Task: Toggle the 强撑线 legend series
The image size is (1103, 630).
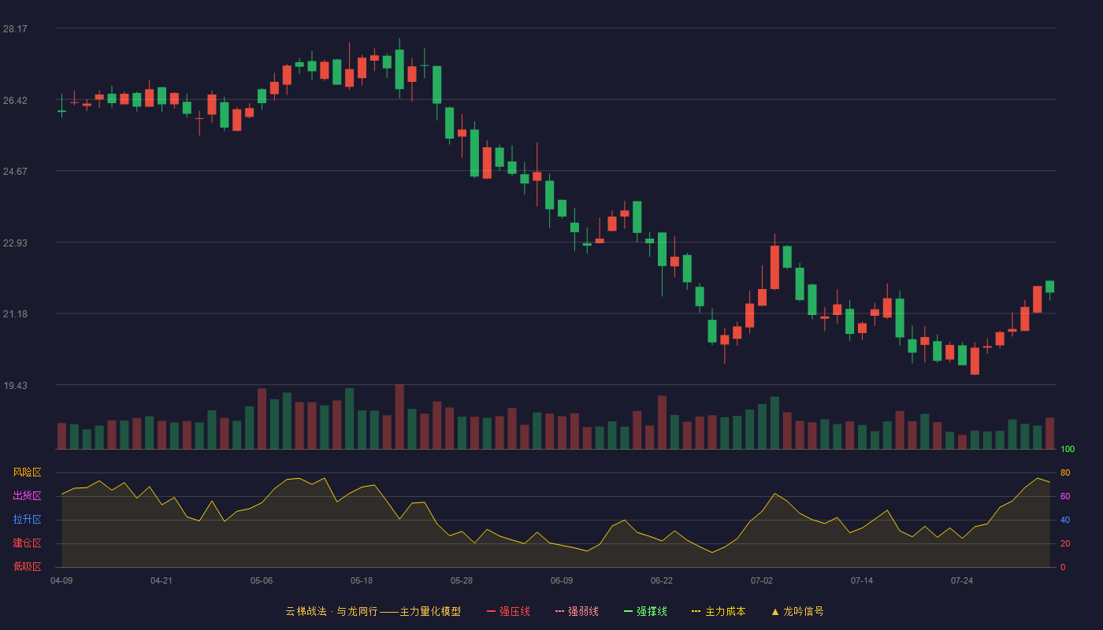Action: [x=645, y=611]
